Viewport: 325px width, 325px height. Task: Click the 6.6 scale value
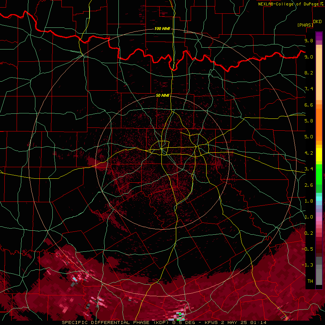[x=309, y=105]
